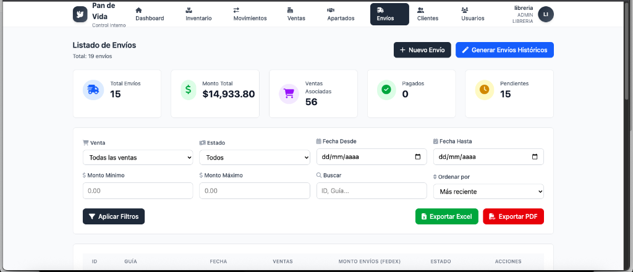
Task: Click the ACCIONES column header
Action: (508, 261)
